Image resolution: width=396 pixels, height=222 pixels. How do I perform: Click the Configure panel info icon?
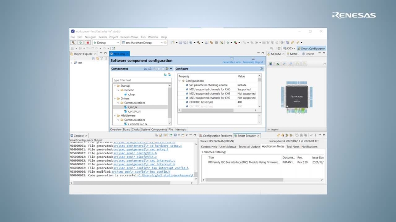(262, 69)
